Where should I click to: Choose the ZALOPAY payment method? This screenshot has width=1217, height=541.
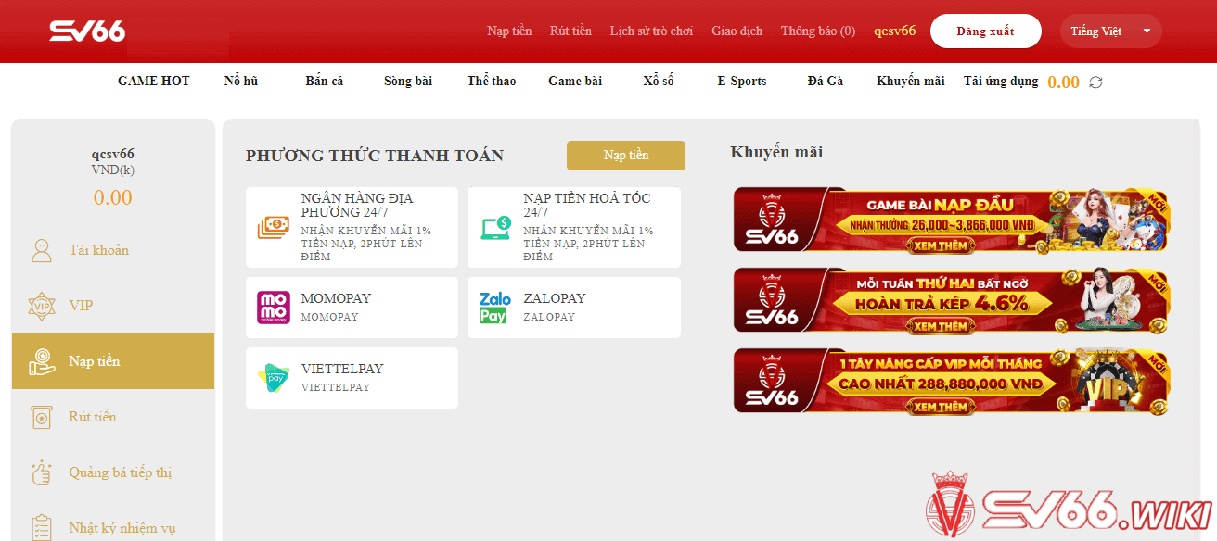574,308
